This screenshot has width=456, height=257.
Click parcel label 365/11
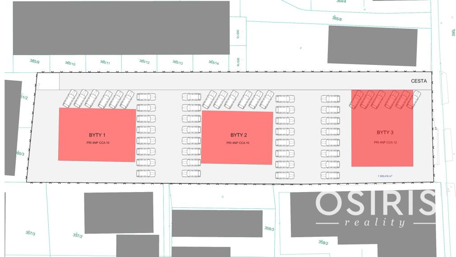click(x=105, y=63)
